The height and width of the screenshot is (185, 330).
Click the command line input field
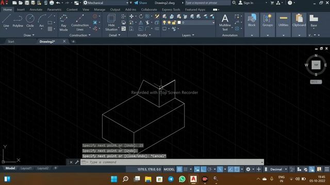(x=172, y=162)
